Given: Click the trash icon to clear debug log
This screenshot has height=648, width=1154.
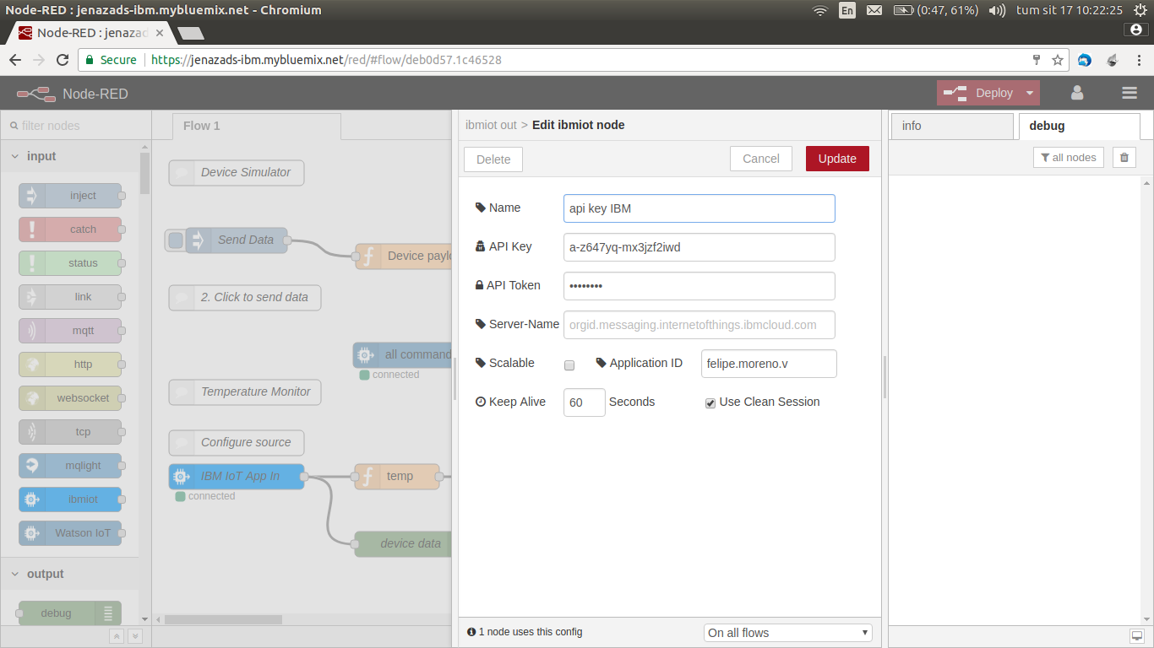Looking at the screenshot, I should (1124, 157).
